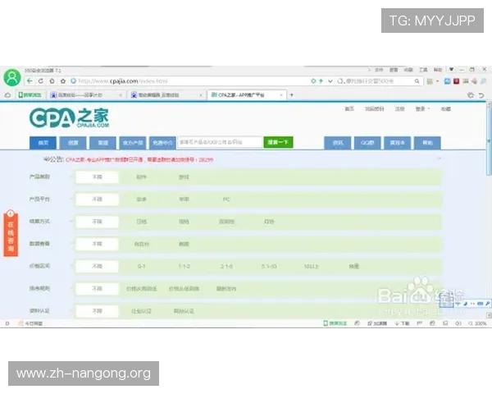The width and height of the screenshot is (492, 394).
Task: Select 不限 in the 产品平台 row
Action: 97,199
